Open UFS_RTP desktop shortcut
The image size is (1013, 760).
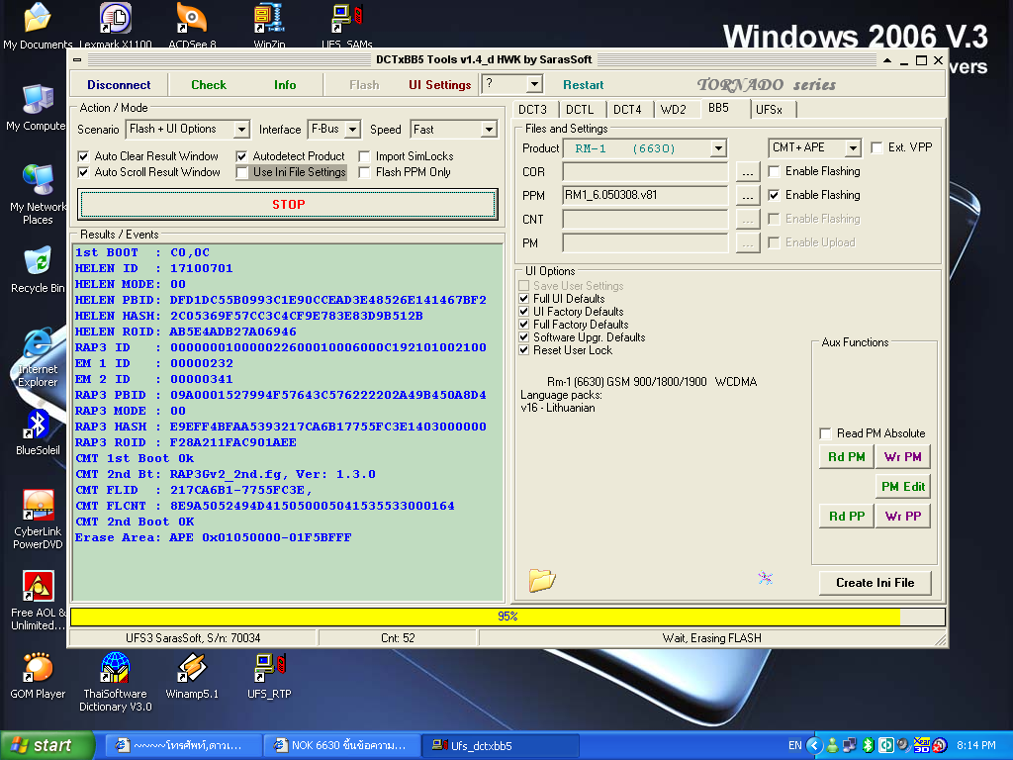[x=269, y=676]
